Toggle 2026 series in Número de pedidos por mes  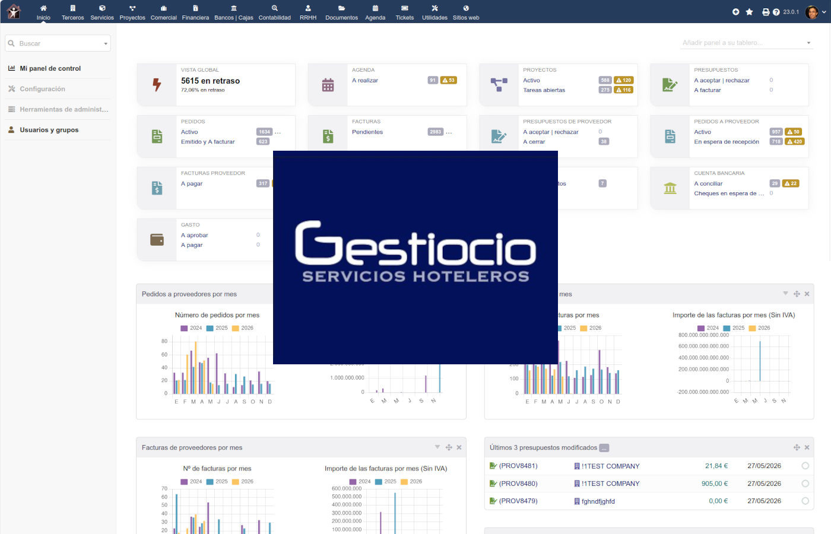pyautogui.click(x=242, y=328)
